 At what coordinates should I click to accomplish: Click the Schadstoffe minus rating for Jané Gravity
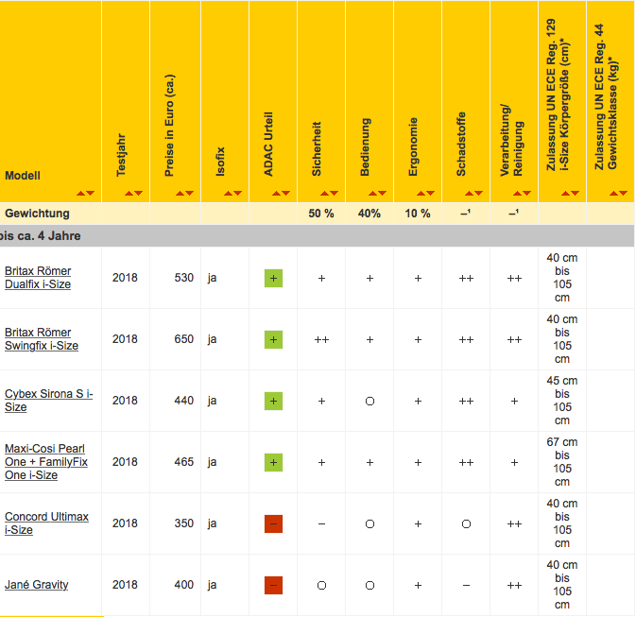coord(467,586)
